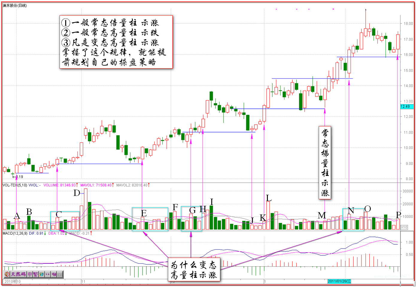
Task: Toggle the punctuation mode icon in IME bar
Action: click(x=48, y=274)
